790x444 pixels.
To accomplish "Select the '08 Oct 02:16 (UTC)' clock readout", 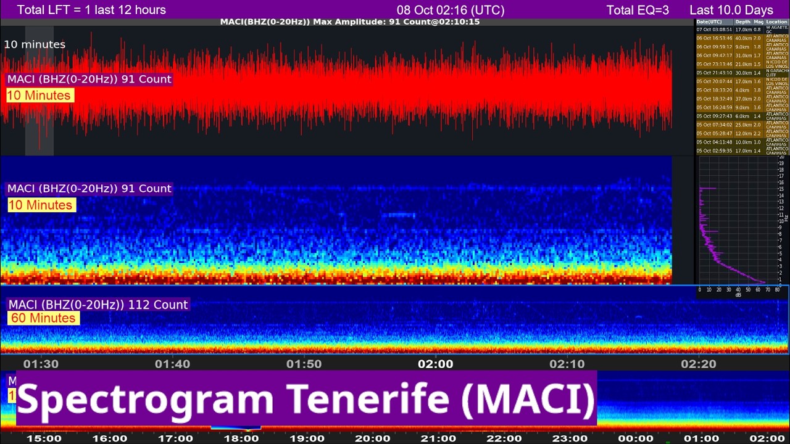I will click(x=451, y=10).
